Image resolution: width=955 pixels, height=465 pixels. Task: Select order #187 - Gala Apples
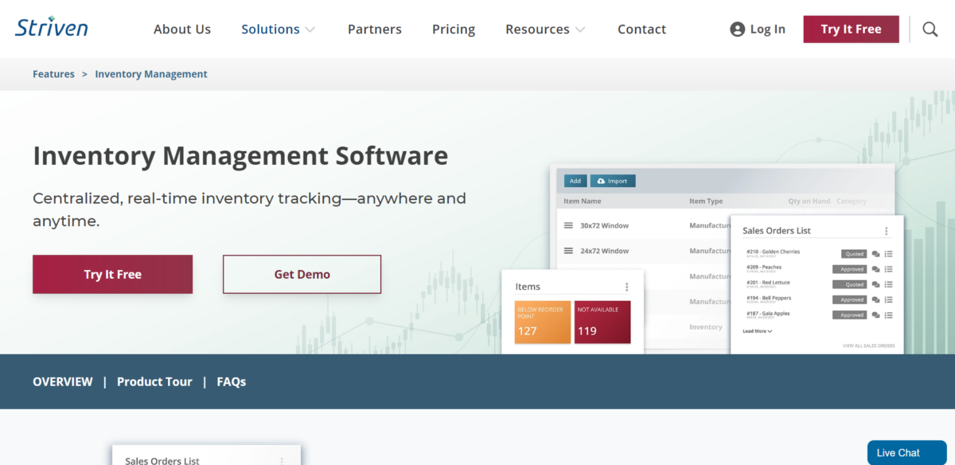(x=768, y=313)
